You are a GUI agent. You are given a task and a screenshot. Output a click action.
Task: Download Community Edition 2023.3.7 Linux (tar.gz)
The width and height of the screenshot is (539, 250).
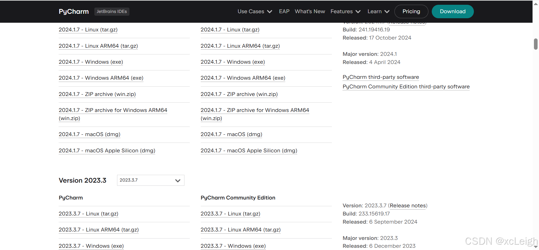click(x=230, y=214)
